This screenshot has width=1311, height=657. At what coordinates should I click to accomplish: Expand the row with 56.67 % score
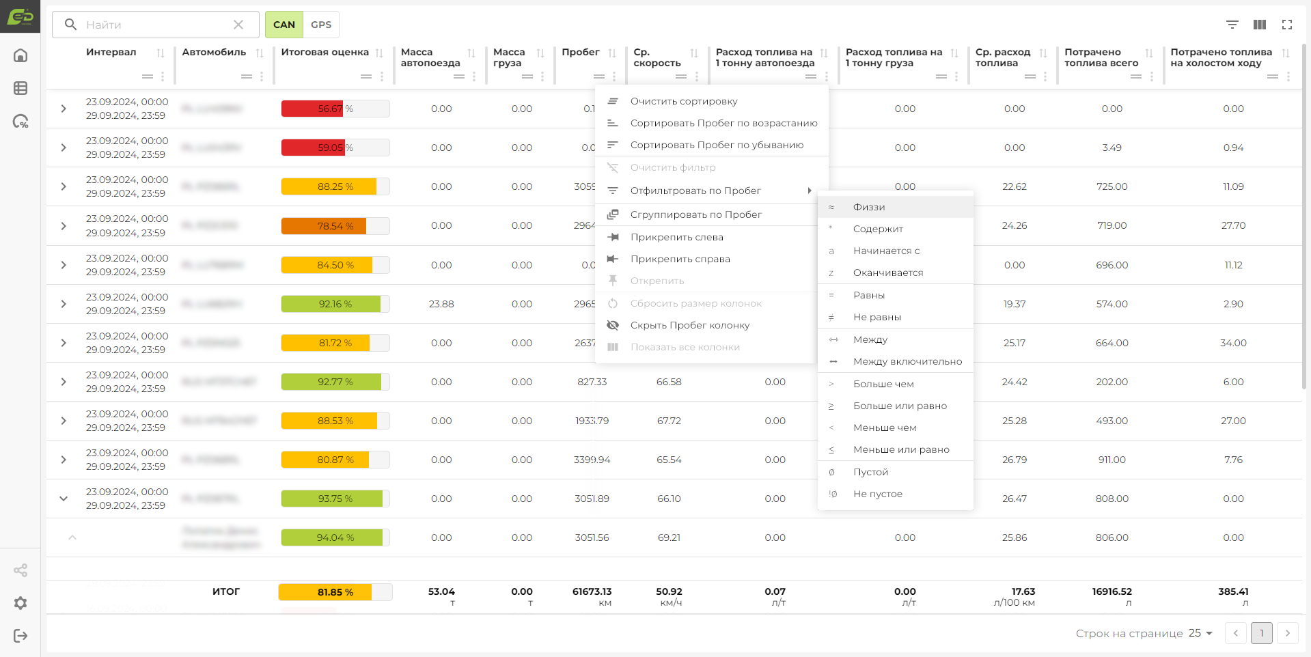click(x=64, y=109)
